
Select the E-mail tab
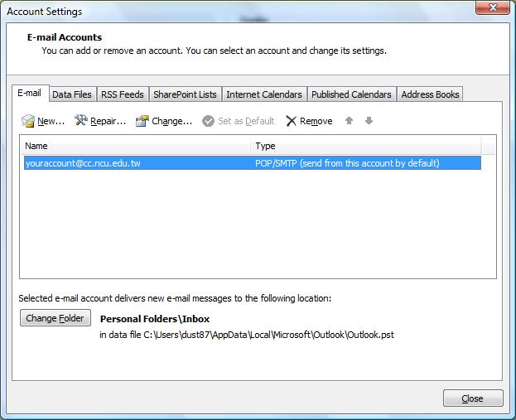click(x=30, y=94)
